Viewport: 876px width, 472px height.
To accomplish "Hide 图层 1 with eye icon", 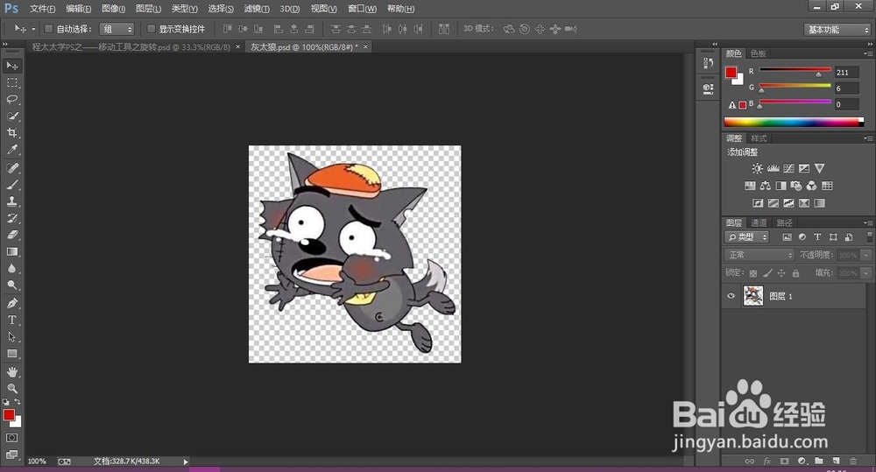I will pyautogui.click(x=731, y=296).
